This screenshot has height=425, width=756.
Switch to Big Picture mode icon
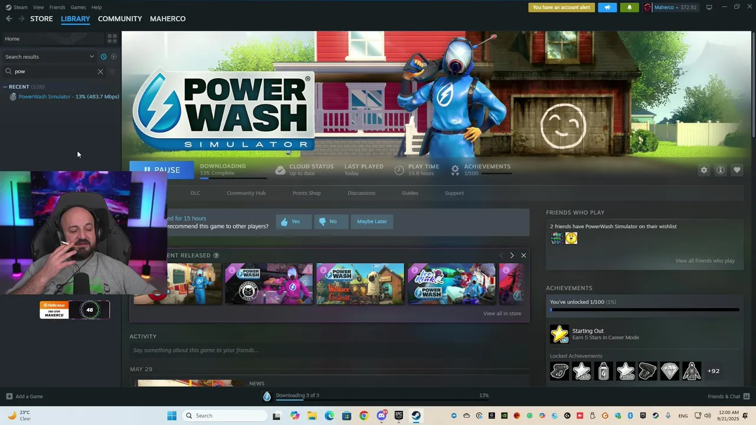point(709,7)
